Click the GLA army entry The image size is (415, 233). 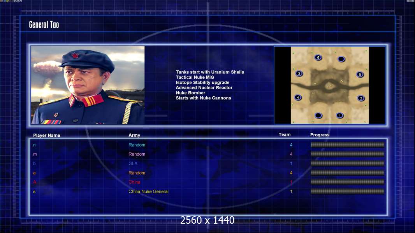(133, 163)
